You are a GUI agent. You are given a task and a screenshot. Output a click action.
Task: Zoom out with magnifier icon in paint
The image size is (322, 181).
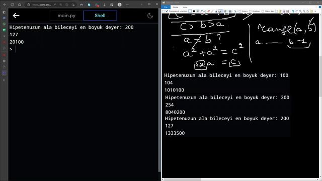(304, 11)
